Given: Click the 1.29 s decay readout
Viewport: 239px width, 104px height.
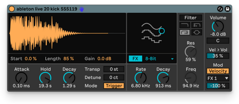Looking at the screenshot, I should pyautogui.click(x=69, y=86).
